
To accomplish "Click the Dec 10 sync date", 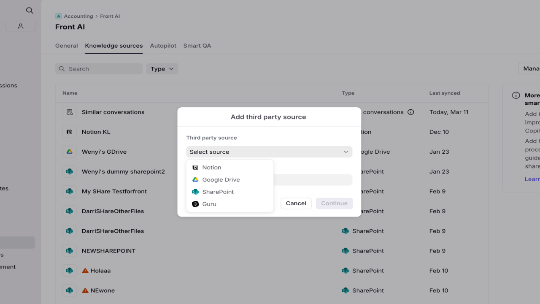I will (439, 132).
